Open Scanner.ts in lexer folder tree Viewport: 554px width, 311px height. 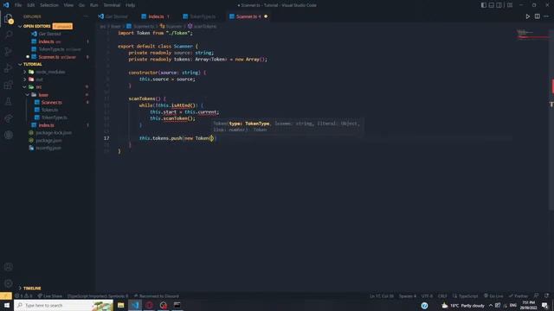coord(52,102)
